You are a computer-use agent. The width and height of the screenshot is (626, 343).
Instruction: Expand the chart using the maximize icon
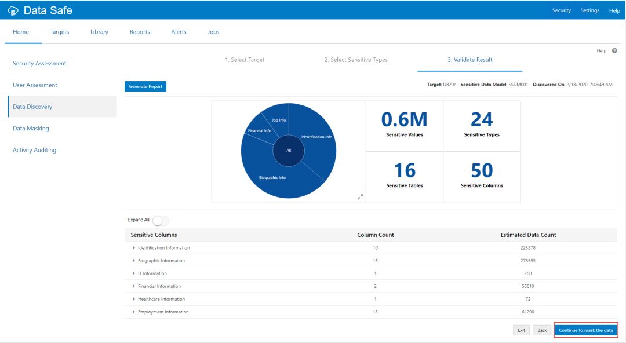(x=361, y=196)
